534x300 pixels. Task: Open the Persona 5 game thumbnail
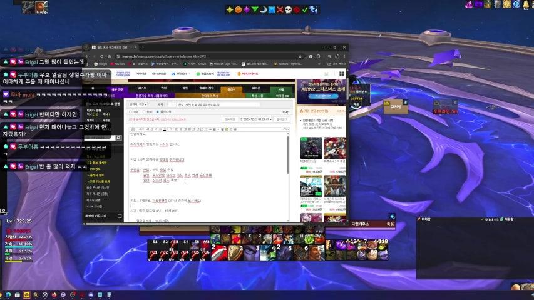coord(334,148)
